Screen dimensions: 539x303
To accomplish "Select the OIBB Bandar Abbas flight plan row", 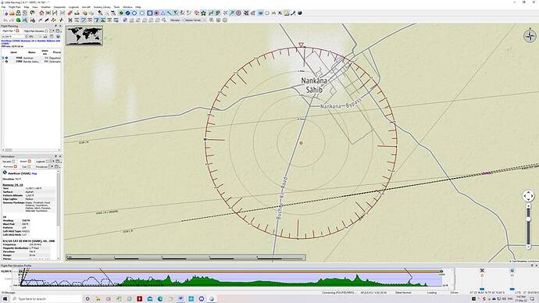I will (x=31, y=62).
